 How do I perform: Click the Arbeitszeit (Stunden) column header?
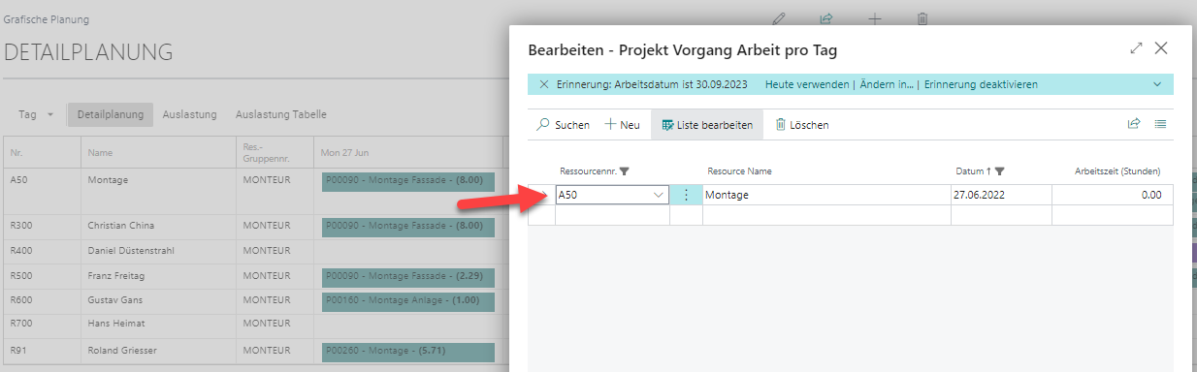[1117, 171]
